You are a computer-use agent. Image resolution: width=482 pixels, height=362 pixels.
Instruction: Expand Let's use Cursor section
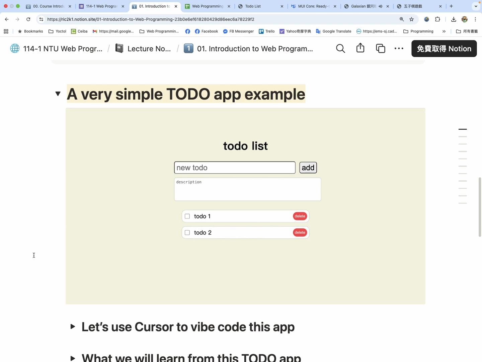[73, 327]
